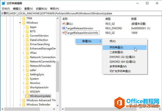
Task: Open the 编辑(E) menu
Action: tap(17, 9)
